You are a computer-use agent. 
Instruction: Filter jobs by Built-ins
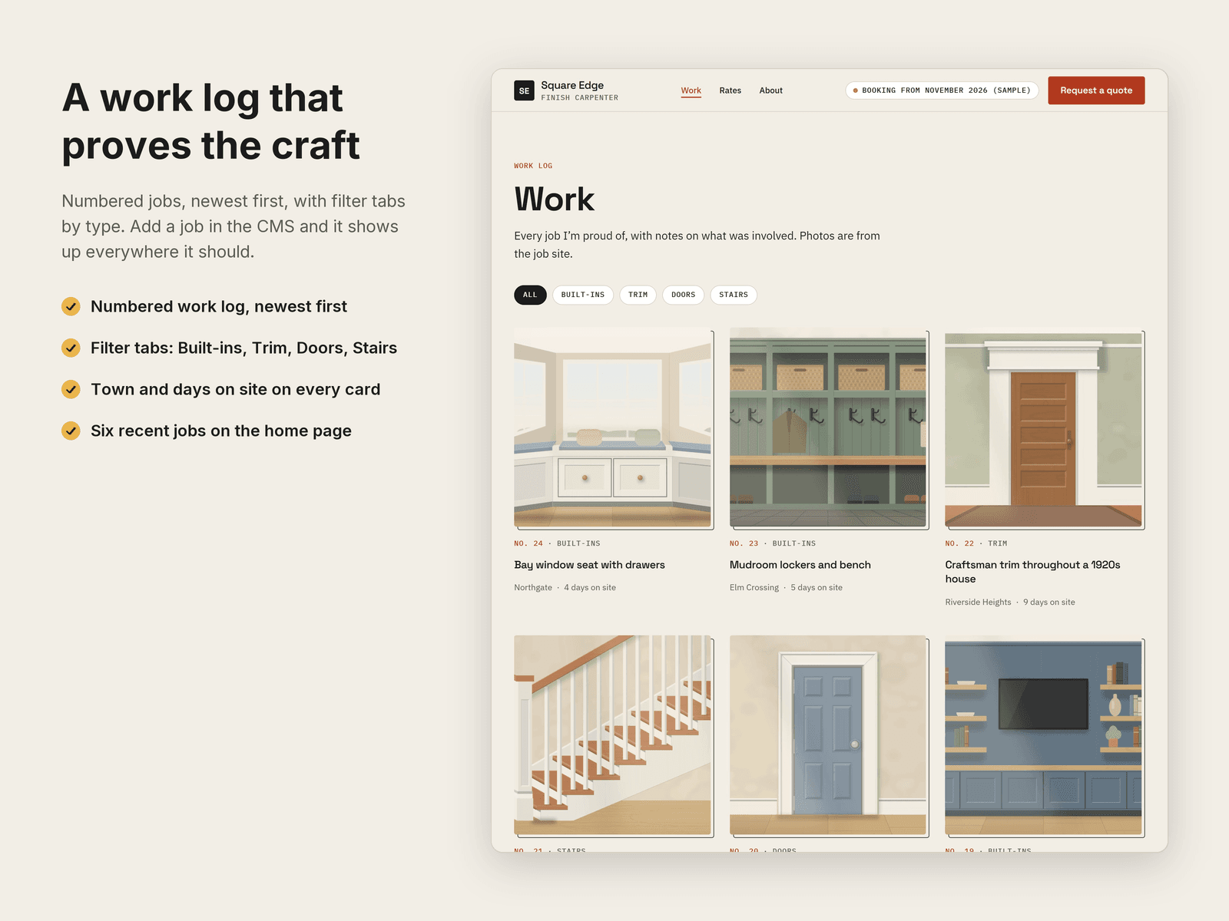click(582, 295)
